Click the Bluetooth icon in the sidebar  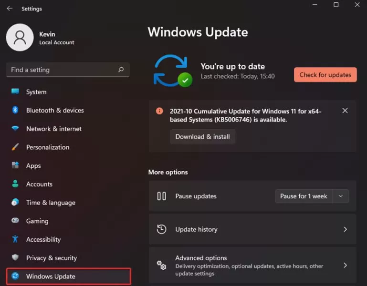click(x=15, y=110)
